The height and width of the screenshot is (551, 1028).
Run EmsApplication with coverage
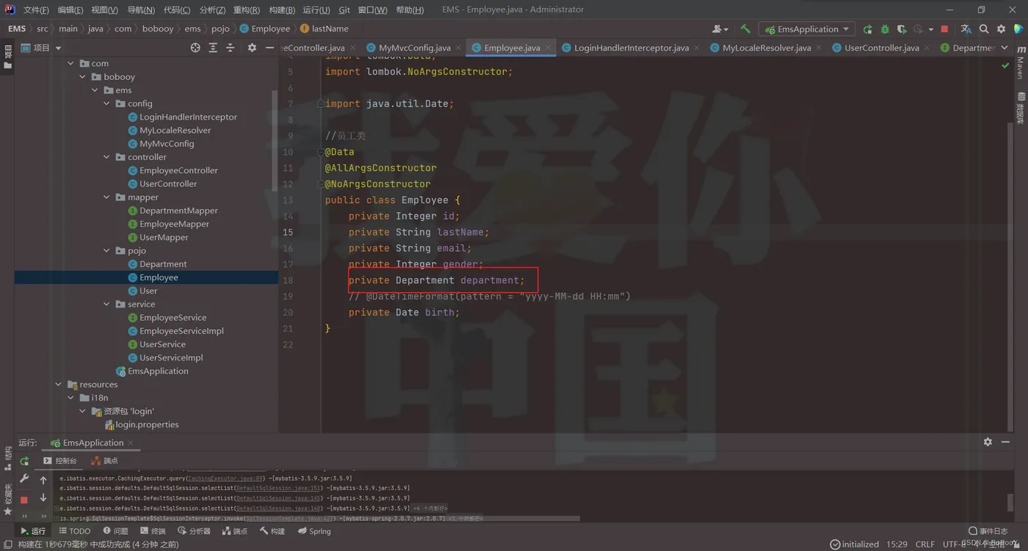pos(902,29)
